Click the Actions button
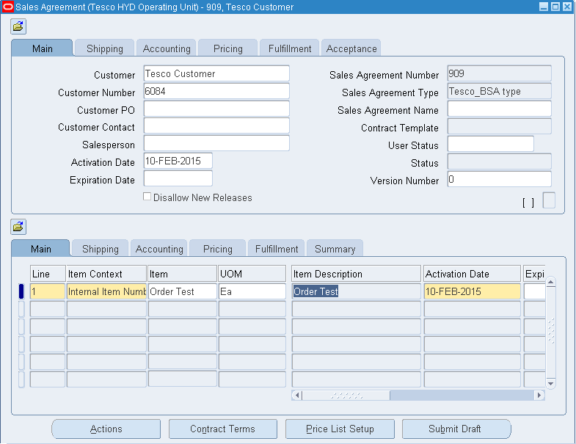This screenshot has width=576, height=444. pos(106,429)
